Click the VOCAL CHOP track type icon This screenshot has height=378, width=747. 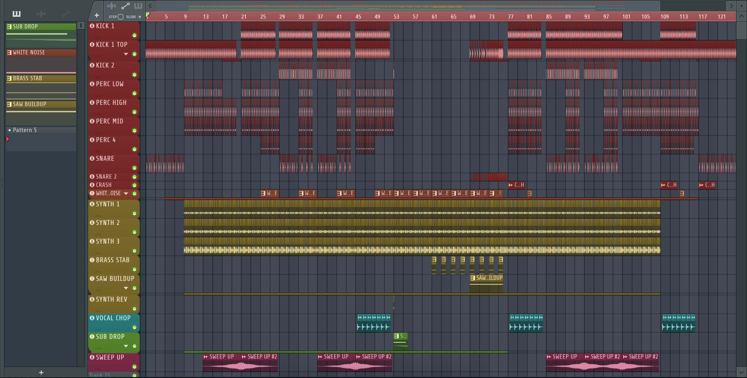tap(92, 318)
